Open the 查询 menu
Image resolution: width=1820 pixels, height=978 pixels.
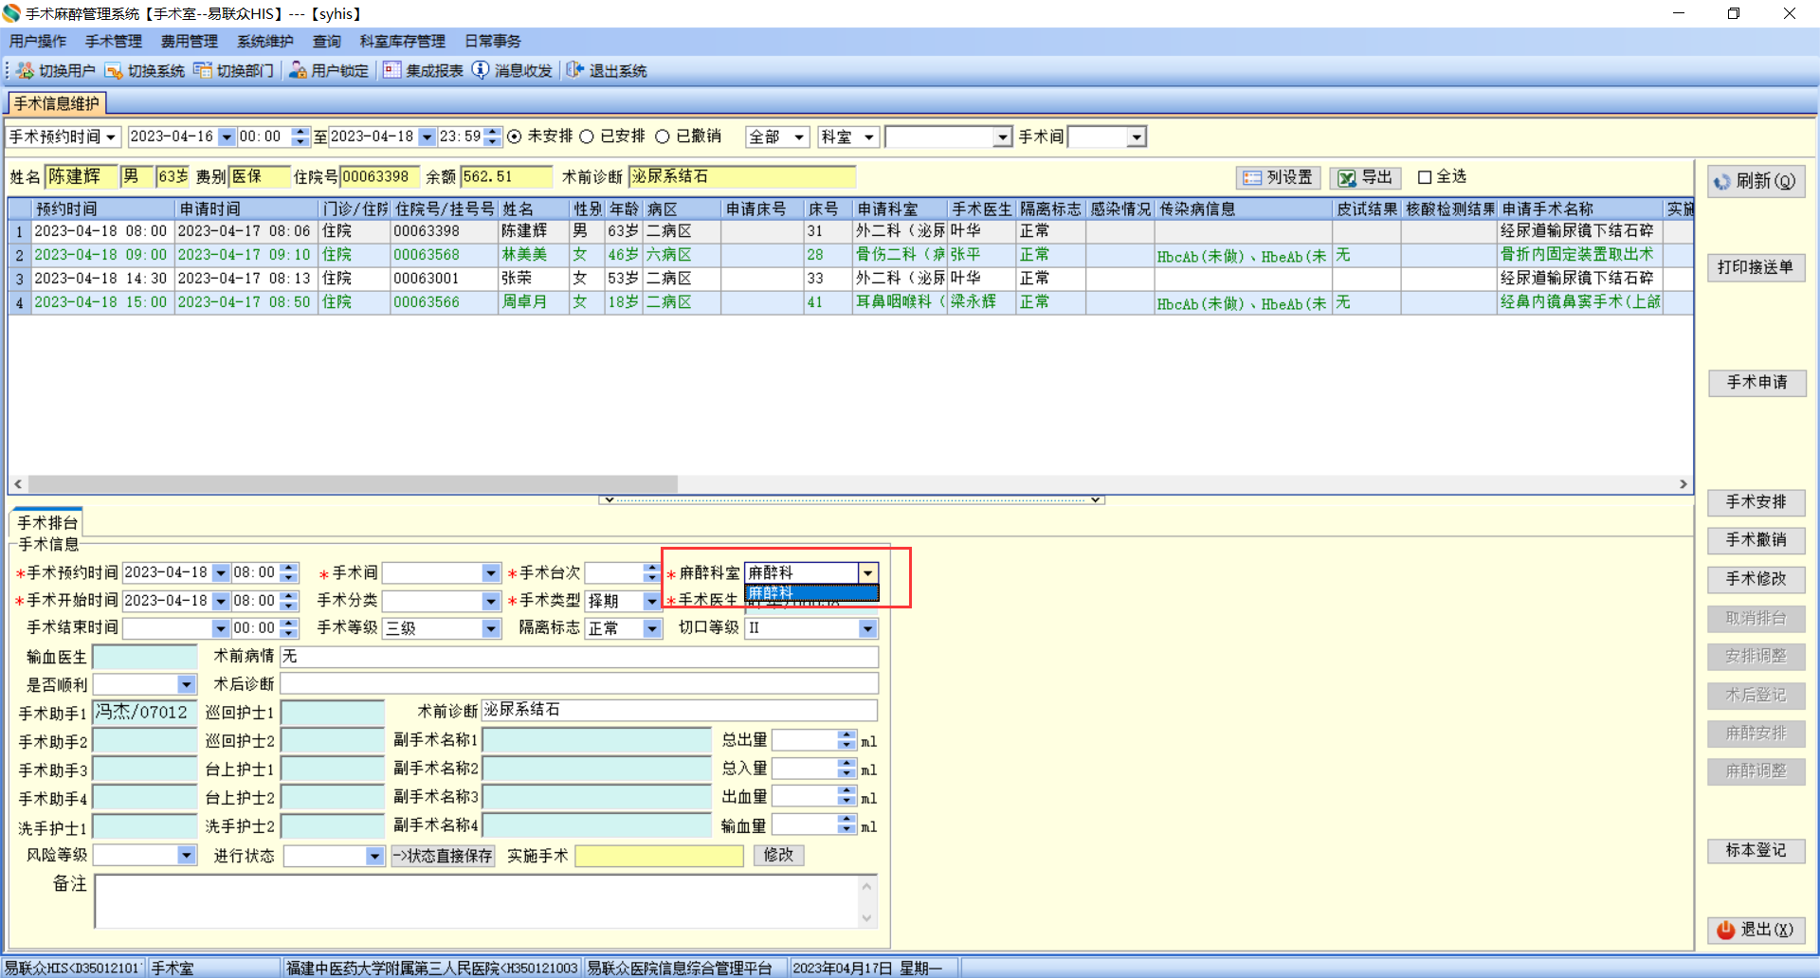[x=327, y=41]
